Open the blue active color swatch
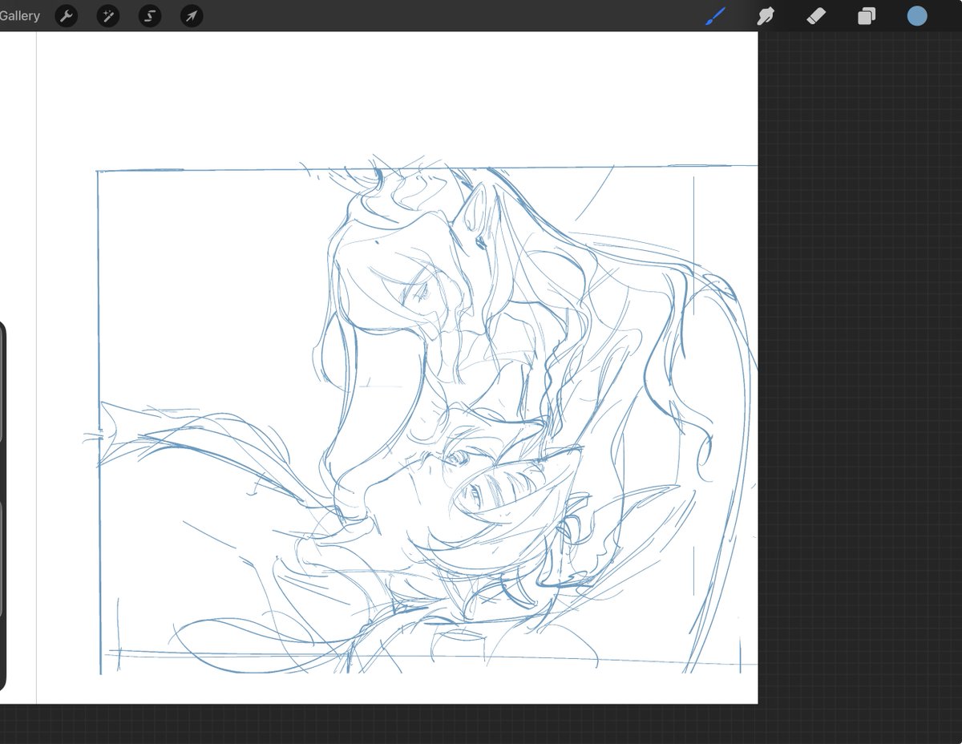This screenshot has width=962, height=744. coord(917,16)
